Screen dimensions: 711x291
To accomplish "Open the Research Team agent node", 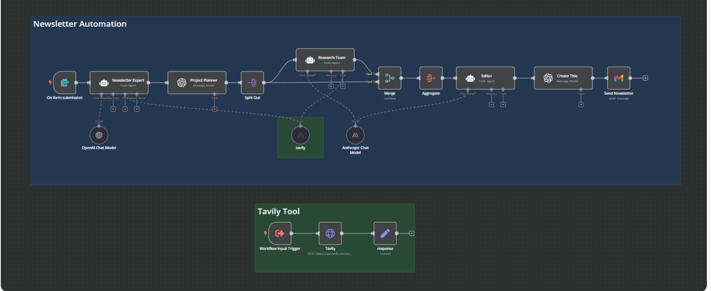I will [325, 60].
